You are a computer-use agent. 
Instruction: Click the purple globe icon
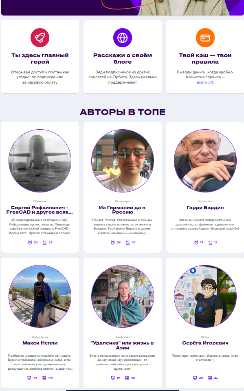[x=122, y=38]
